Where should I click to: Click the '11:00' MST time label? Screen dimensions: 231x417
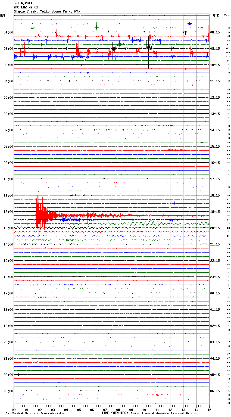[x=8, y=195]
